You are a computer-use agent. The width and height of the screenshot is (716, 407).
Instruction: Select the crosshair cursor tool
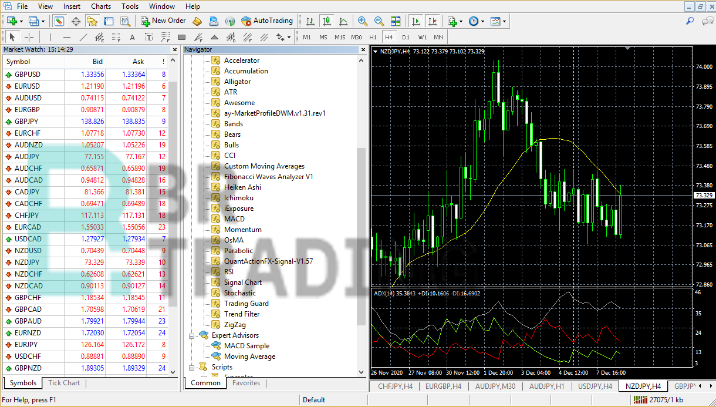(29, 38)
